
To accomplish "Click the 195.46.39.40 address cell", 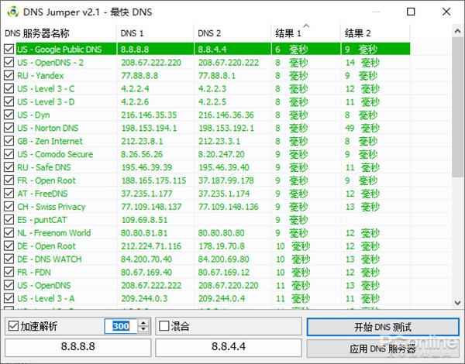I will click(224, 167).
